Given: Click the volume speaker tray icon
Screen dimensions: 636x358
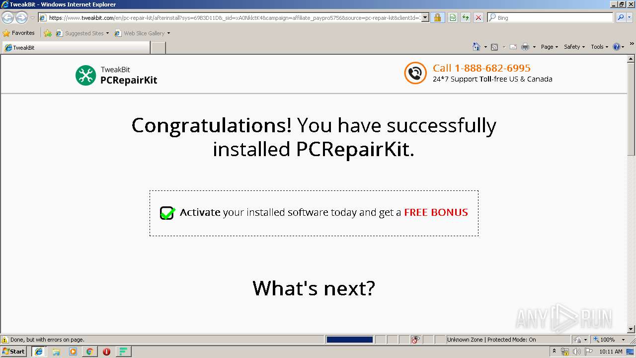Looking at the screenshot, I should tap(576, 352).
